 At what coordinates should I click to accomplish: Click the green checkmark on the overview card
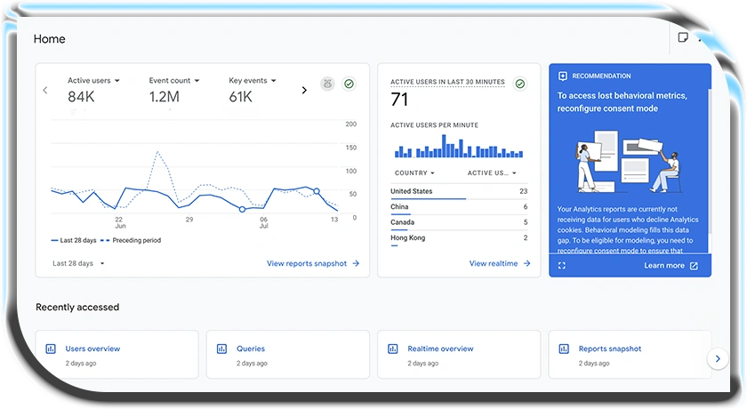coord(349,84)
